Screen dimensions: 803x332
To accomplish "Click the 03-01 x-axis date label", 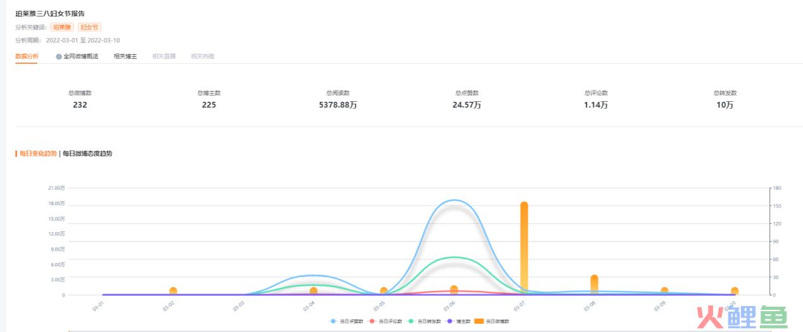I will coord(98,305).
